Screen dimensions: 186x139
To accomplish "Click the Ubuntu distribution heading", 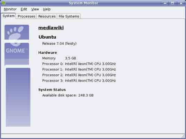I will [47, 37].
